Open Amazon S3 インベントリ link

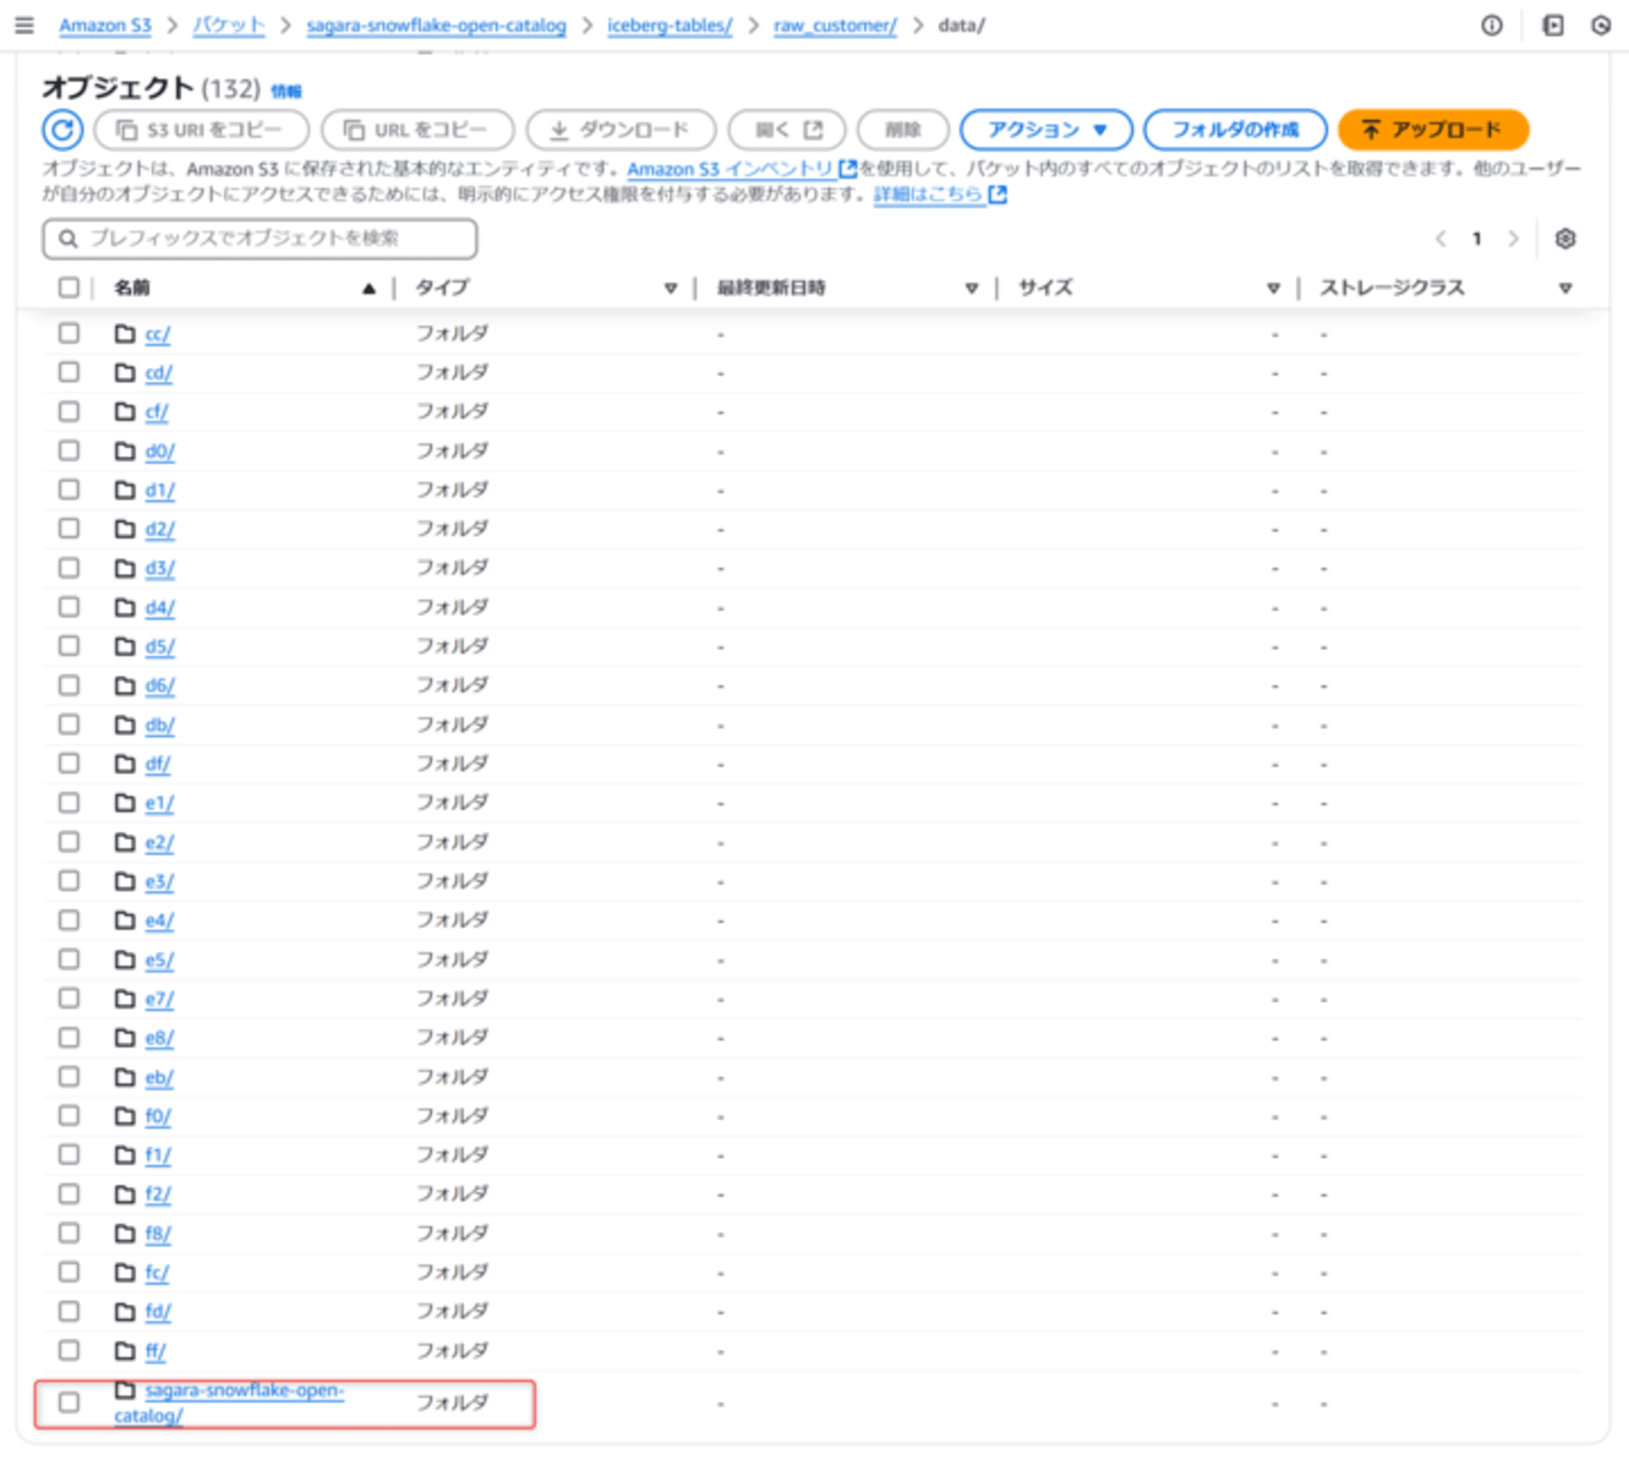point(741,169)
